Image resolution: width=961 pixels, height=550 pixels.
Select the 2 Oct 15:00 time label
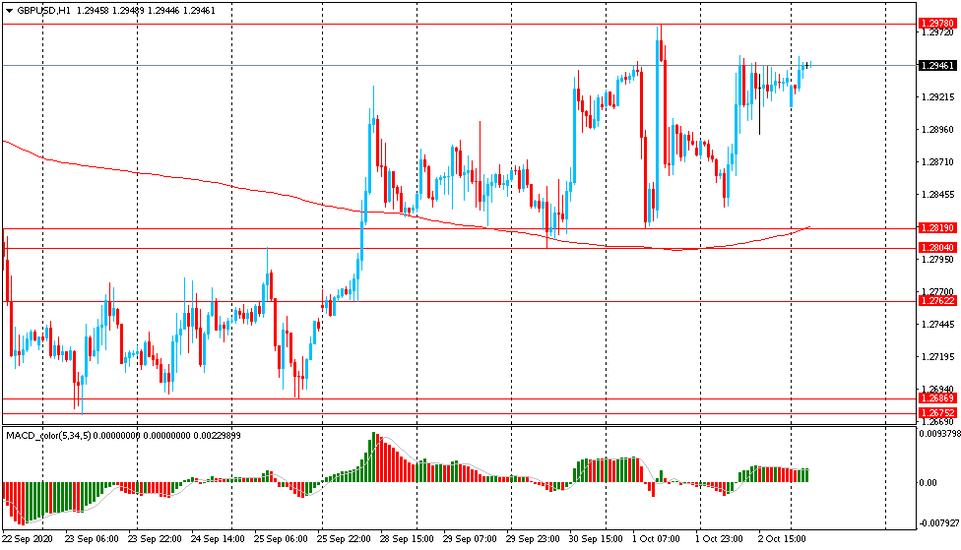(782, 539)
